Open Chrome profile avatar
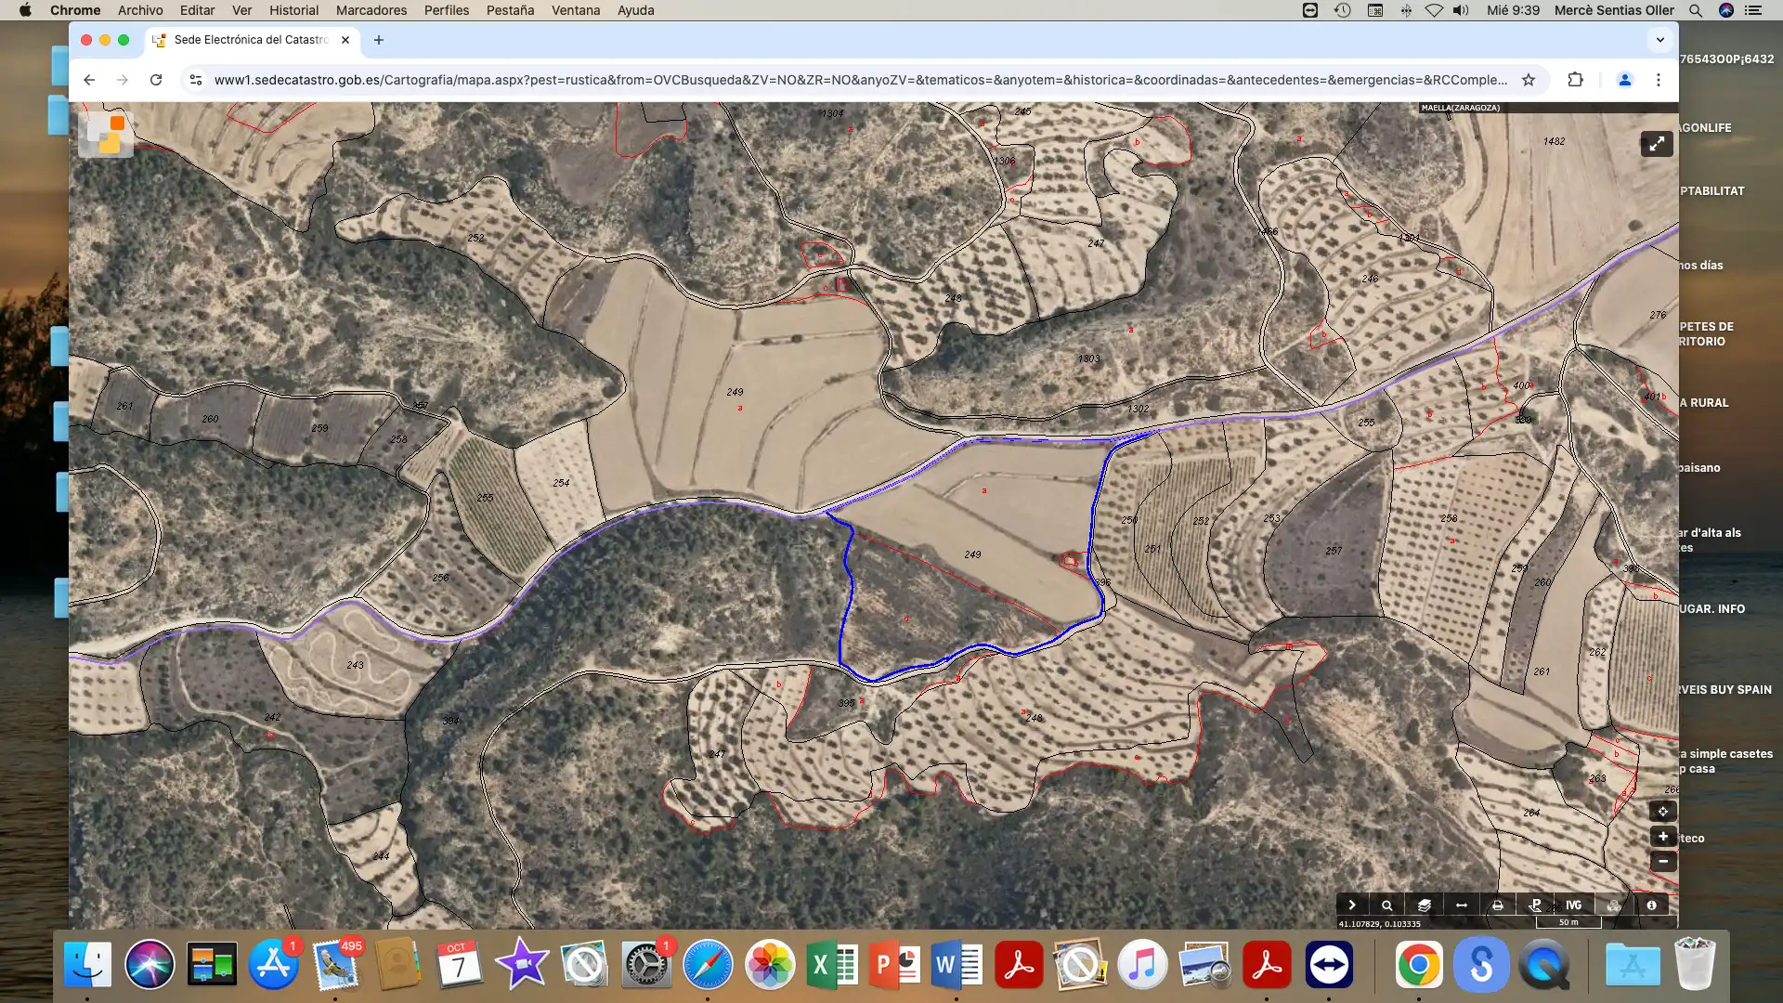Viewport: 1783px width, 1003px height. pyautogui.click(x=1625, y=80)
